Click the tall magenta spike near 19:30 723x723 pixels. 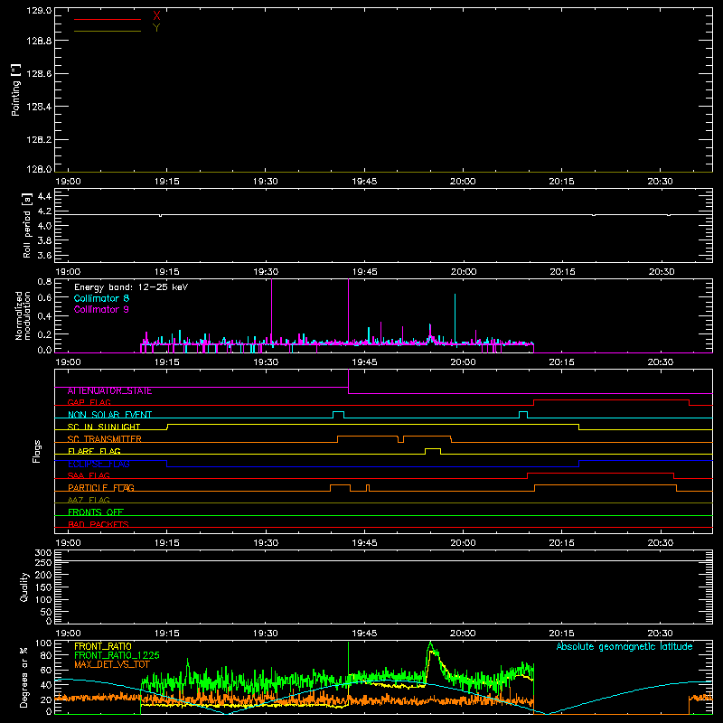(x=272, y=311)
